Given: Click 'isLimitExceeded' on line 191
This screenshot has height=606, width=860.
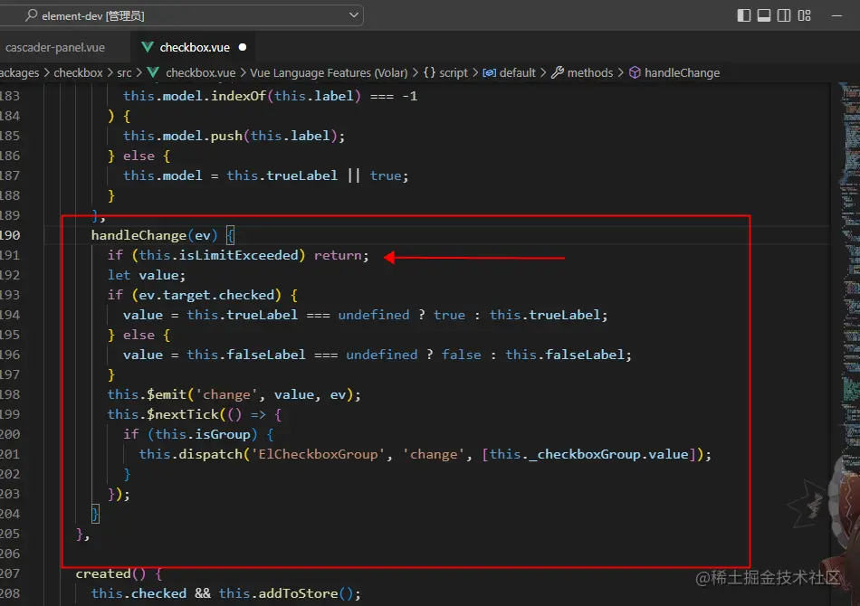Looking at the screenshot, I should 239,255.
